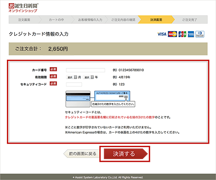Open the expiry year (年) dropdown

click(x=89, y=77)
